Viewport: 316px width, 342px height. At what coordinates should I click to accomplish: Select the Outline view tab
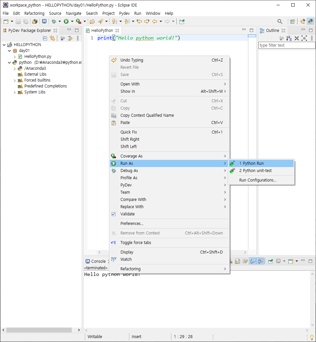click(x=272, y=31)
